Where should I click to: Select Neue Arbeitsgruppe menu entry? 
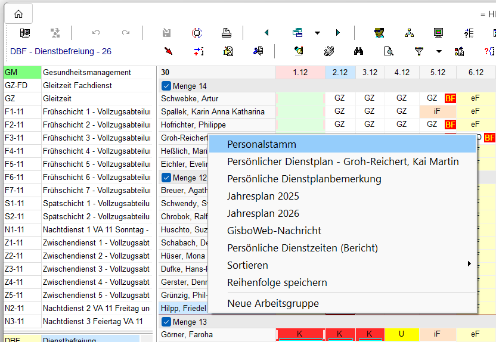pyautogui.click(x=272, y=303)
